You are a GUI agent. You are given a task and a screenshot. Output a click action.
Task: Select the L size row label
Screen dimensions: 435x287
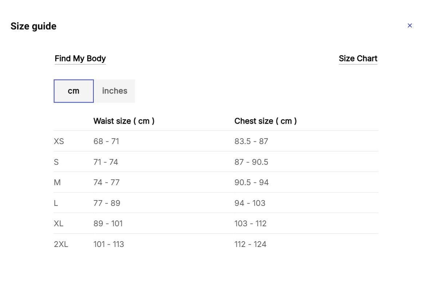tap(56, 203)
